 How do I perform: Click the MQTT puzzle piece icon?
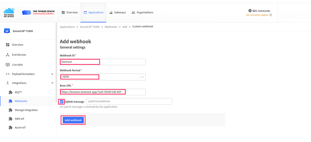(x=10, y=92)
